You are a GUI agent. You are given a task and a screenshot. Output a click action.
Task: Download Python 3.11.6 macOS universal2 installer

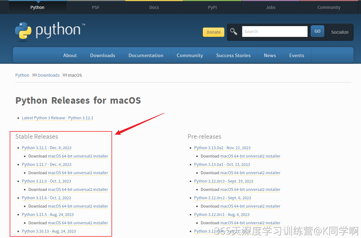click(x=78, y=206)
